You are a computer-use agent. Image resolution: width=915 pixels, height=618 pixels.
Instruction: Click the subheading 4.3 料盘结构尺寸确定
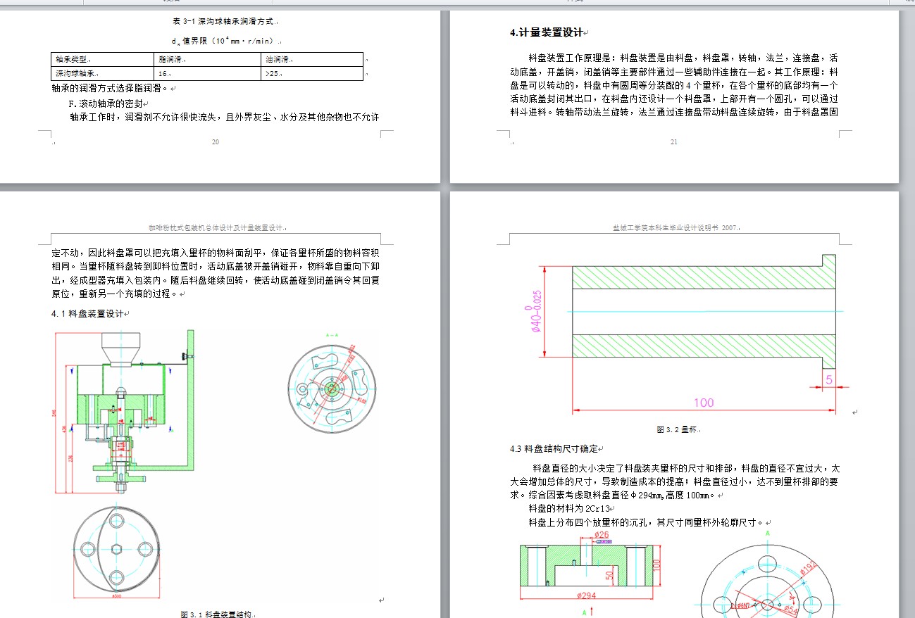click(556, 448)
